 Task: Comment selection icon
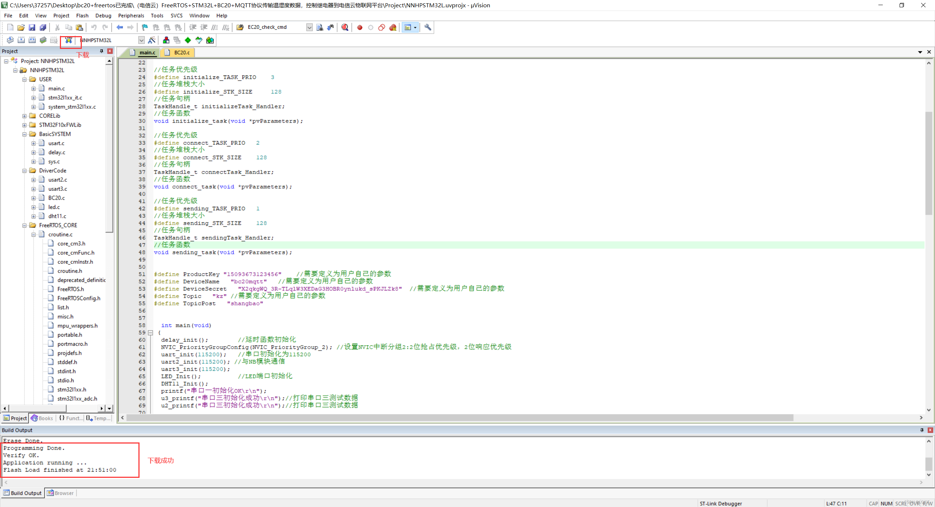[215, 27]
